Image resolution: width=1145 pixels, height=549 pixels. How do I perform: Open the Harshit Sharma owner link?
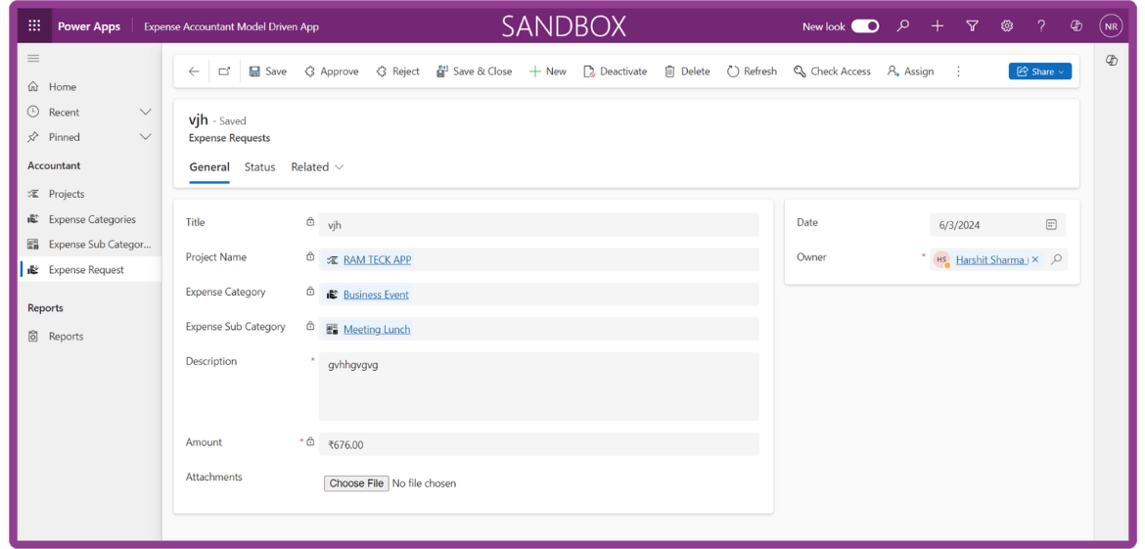tap(991, 260)
